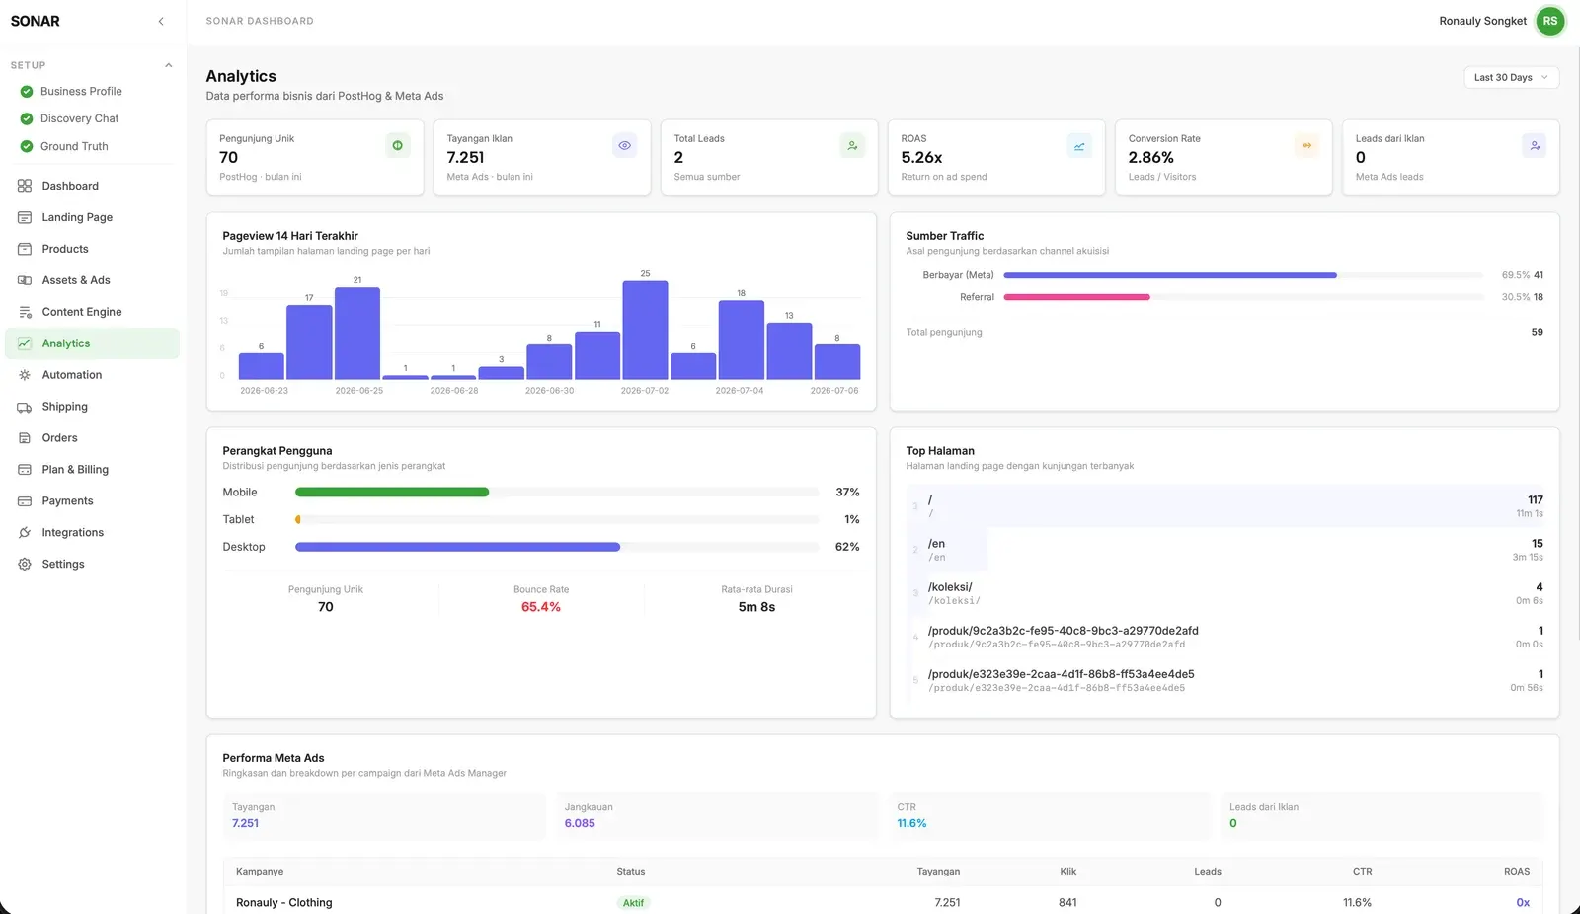Click the Berbayar (Meta) traffic bar

tap(1170, 275)
